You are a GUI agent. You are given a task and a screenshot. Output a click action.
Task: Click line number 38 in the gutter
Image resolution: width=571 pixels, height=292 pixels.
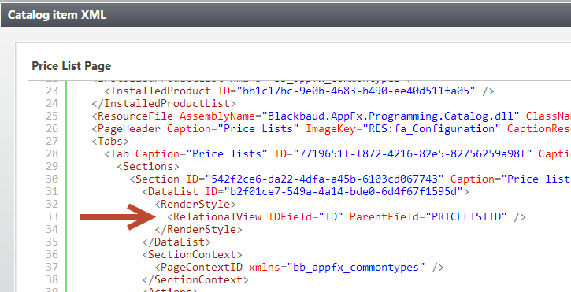pyautogui.click(x=52, y=279)
